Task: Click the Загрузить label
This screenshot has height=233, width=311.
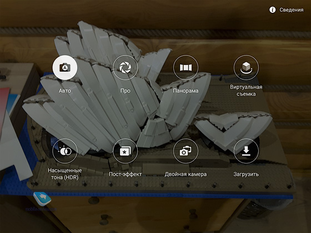Action: tap(246, 174)
